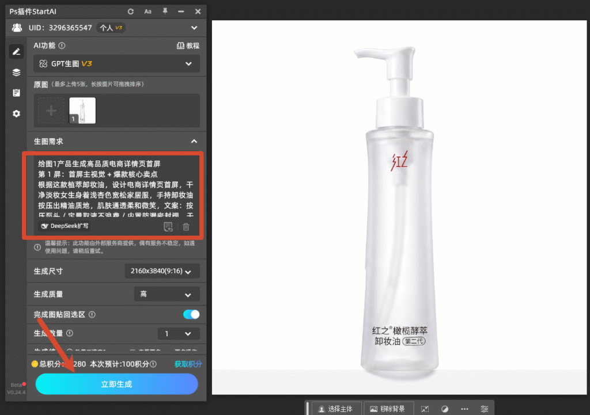This screenshot has width=590, height=415.
Task: Click the trash icon to clear prompt
Action: click(x=186, y=227)
